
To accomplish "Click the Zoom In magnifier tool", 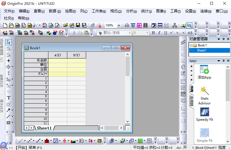I will coord(8,48).
